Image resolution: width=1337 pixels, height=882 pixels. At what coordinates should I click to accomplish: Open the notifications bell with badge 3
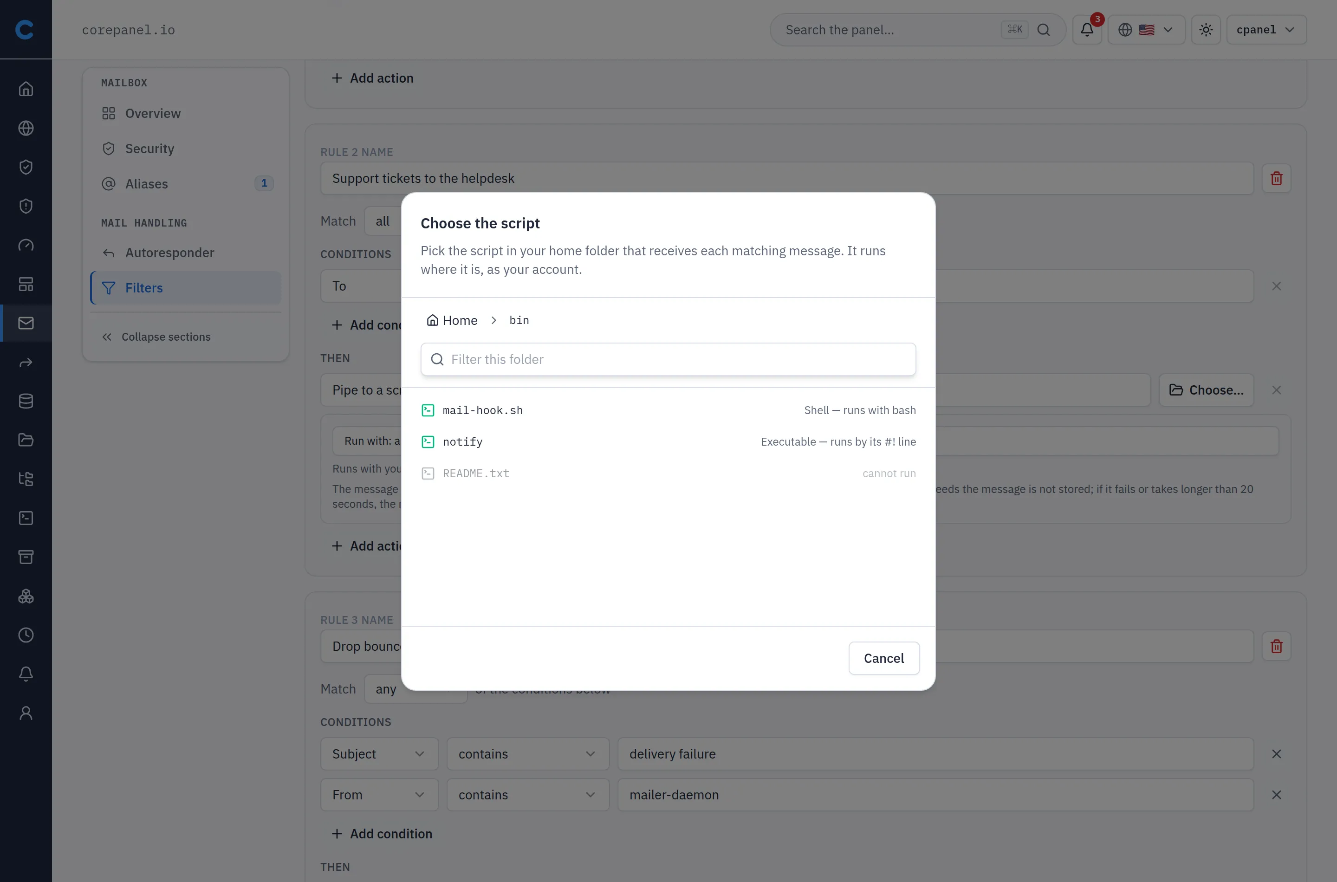tap(1087, 30)
